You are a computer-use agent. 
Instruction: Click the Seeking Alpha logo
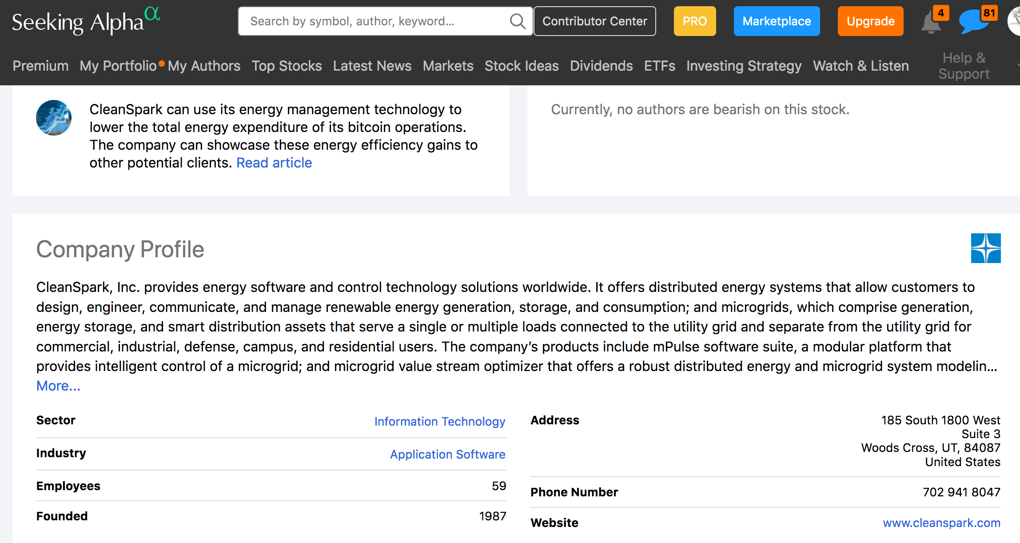tap(86, 21)
